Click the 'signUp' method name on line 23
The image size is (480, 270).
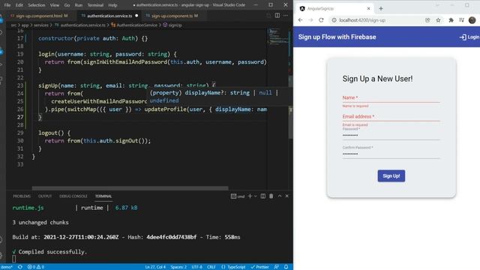point(48,85)
